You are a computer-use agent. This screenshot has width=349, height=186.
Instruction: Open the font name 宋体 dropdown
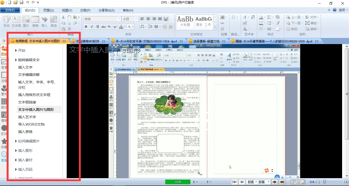click(x=119, y=19)
